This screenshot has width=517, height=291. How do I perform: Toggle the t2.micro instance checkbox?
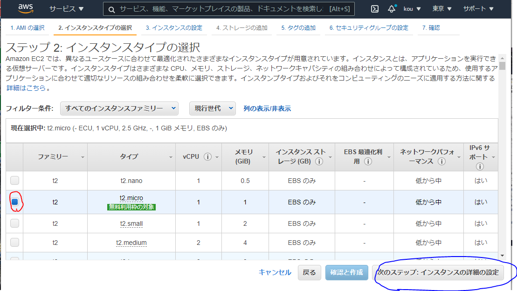click(14, 202)
